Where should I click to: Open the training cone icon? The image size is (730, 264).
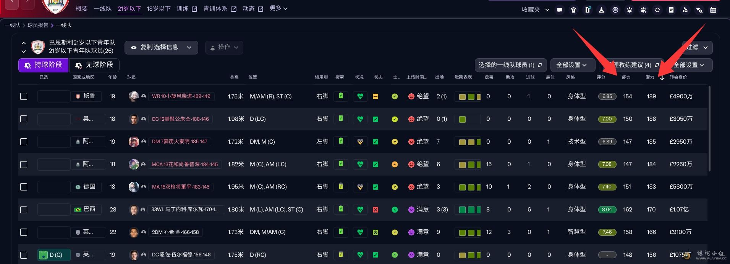click(x=601, y=10)
